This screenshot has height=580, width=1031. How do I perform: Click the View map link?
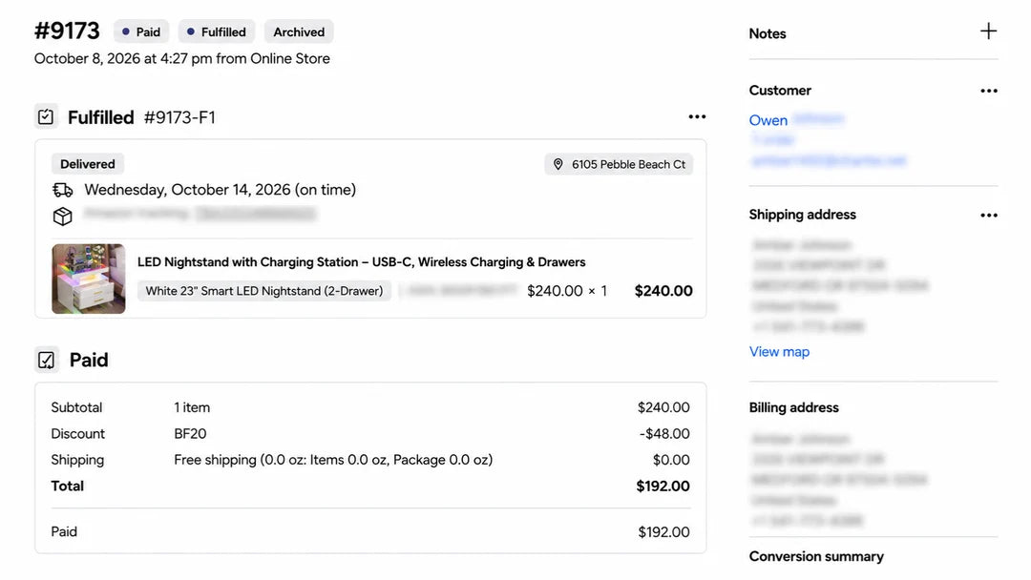pyautogui.click(x=779, y=351)
